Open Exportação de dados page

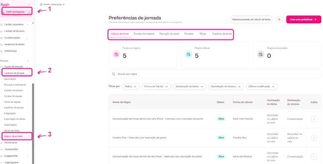[x=14, y=119]
